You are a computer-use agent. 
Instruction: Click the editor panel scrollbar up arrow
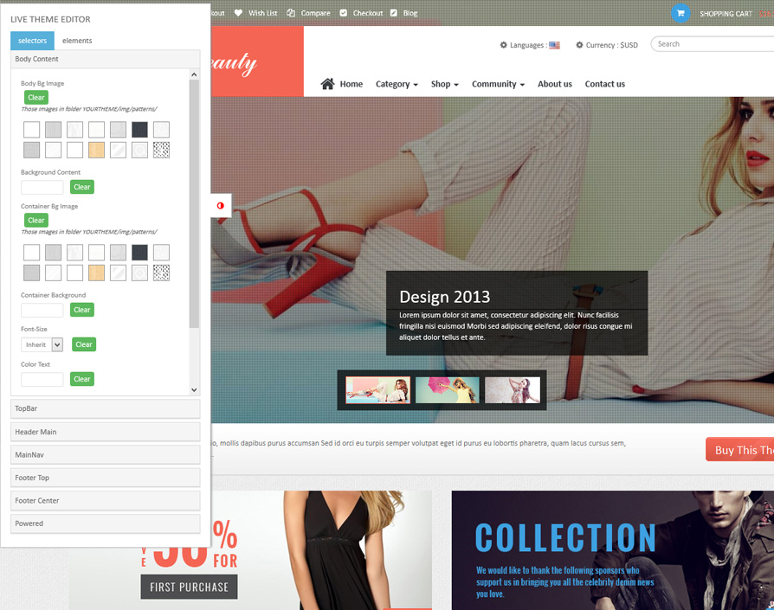click(x=194, y=74)
